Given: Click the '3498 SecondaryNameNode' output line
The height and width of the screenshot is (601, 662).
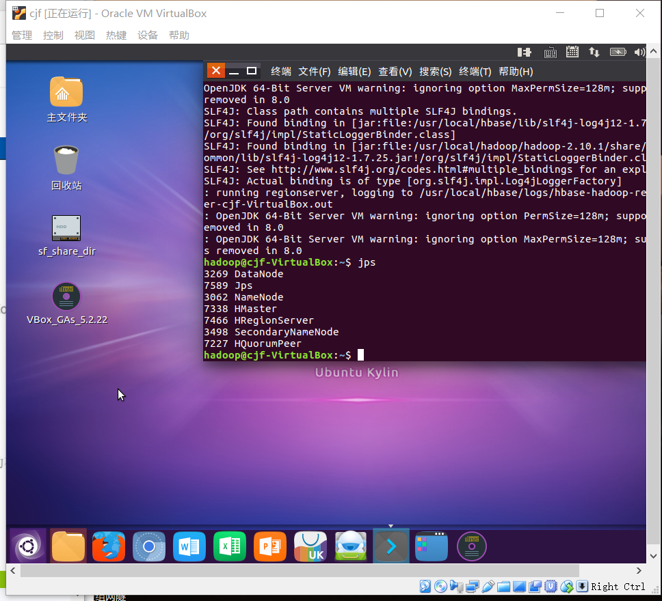Looking at the screenshot, I should pyautogui.click(x=271, y=332).
